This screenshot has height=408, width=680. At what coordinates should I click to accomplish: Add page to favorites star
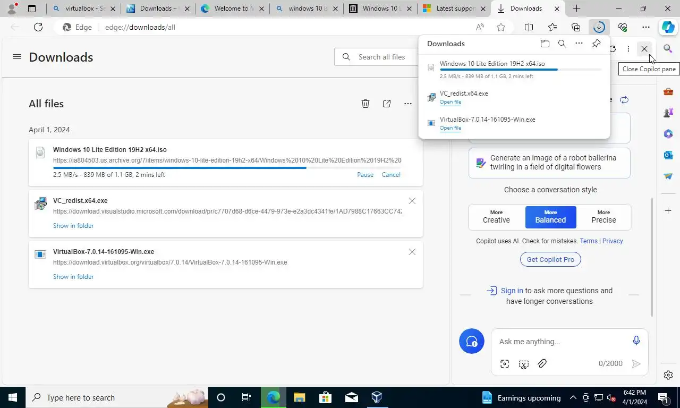coord(501,27)
